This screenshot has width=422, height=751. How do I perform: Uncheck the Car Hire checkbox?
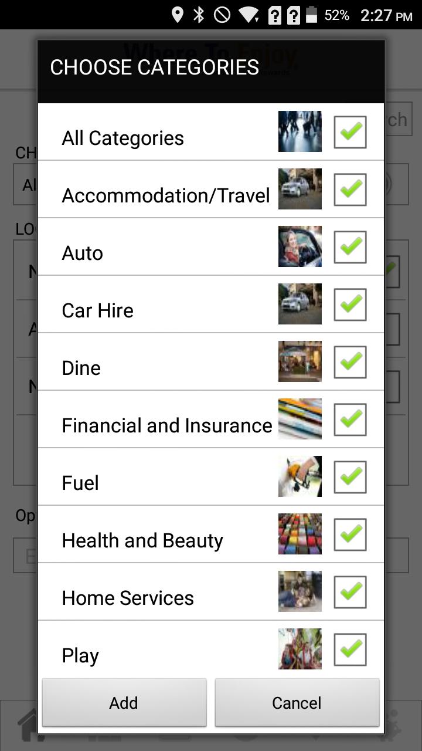pyautogui.click(x=350, y=305)
